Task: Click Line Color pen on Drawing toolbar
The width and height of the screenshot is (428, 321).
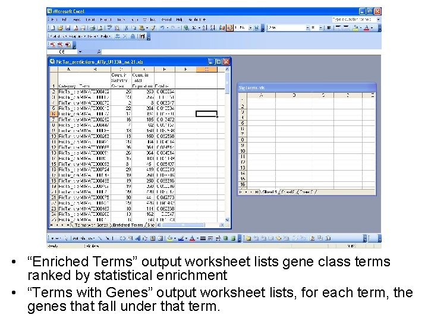Action: point(181,238)
